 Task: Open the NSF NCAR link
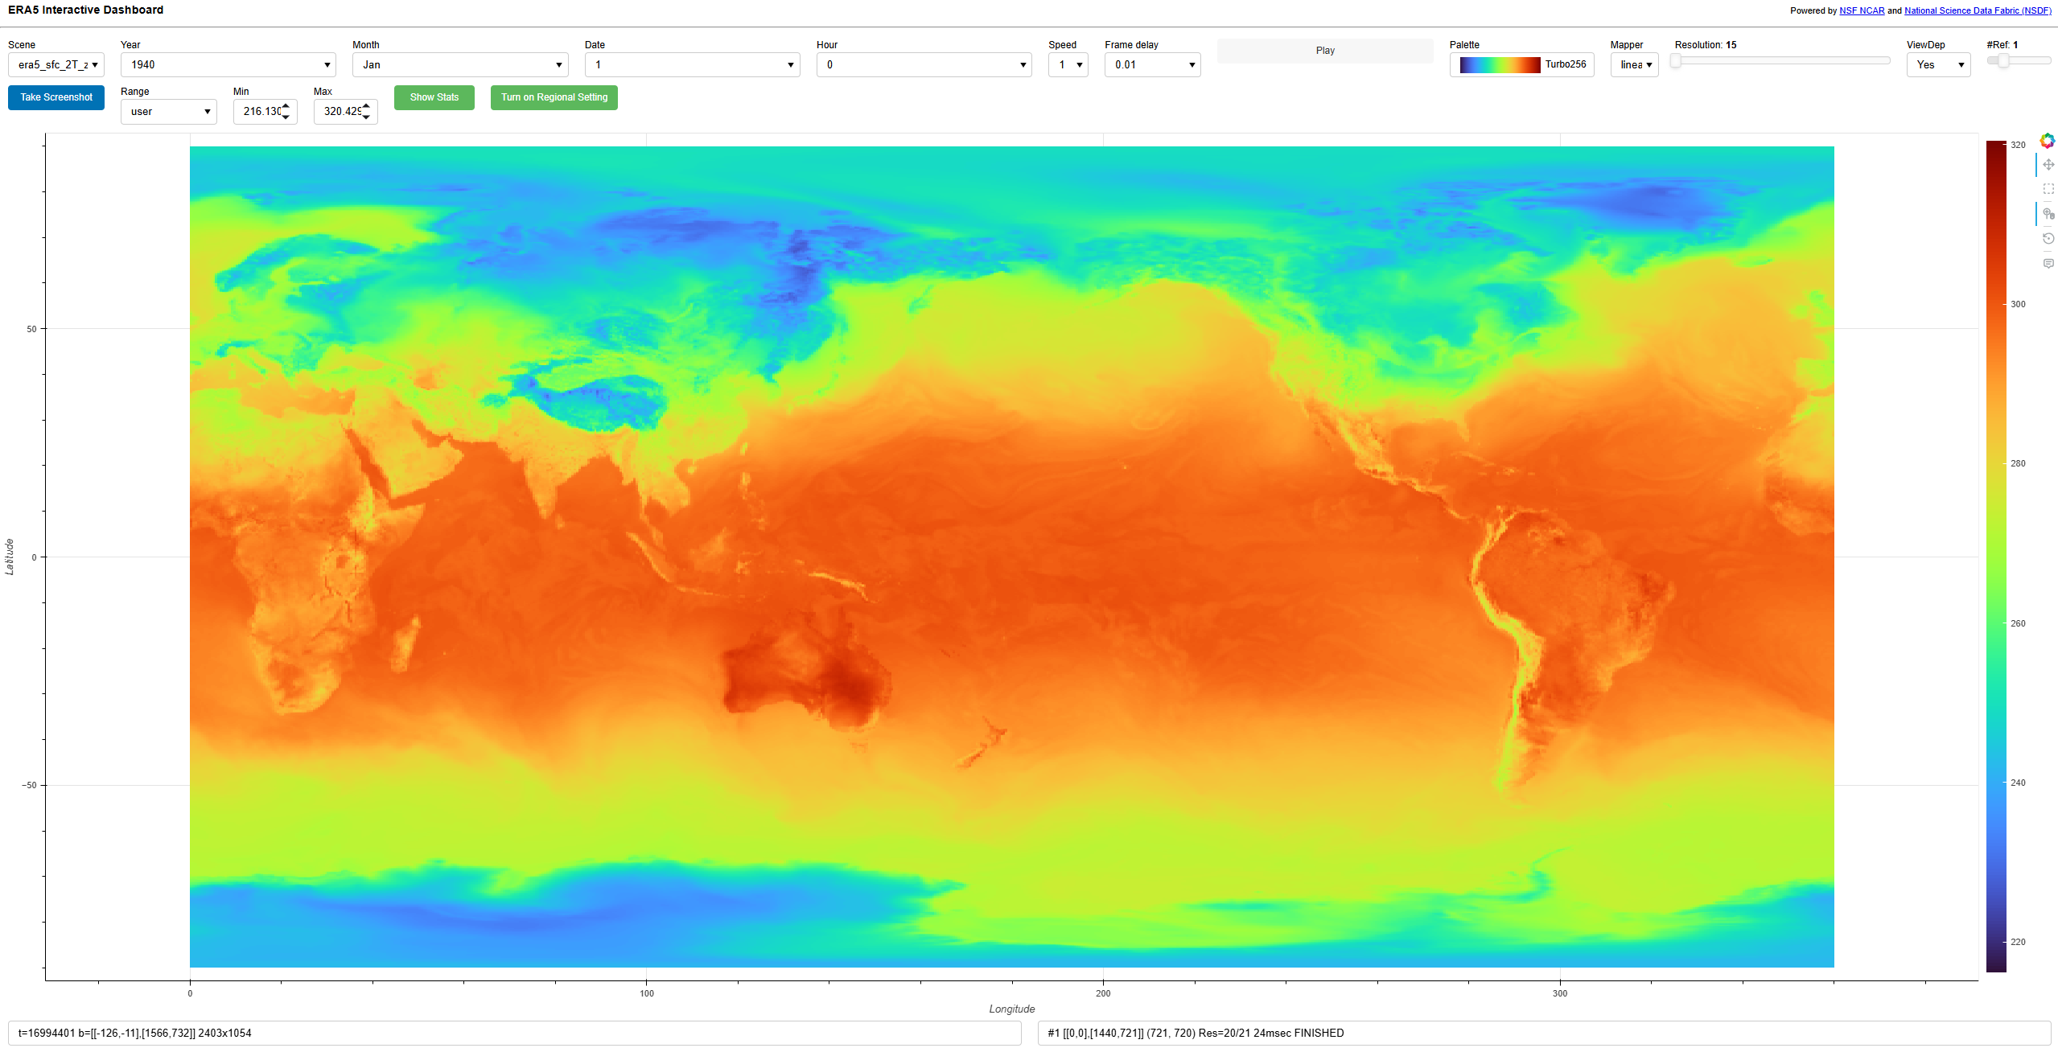(1861, 10)
